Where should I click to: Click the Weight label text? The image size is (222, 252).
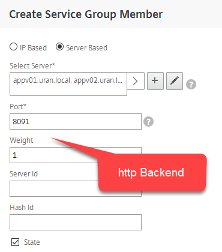coord(22,140)
